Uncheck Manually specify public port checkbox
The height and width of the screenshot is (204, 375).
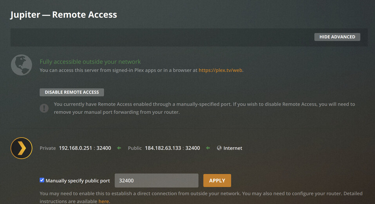pyautogui.click(x=42, y=180)
